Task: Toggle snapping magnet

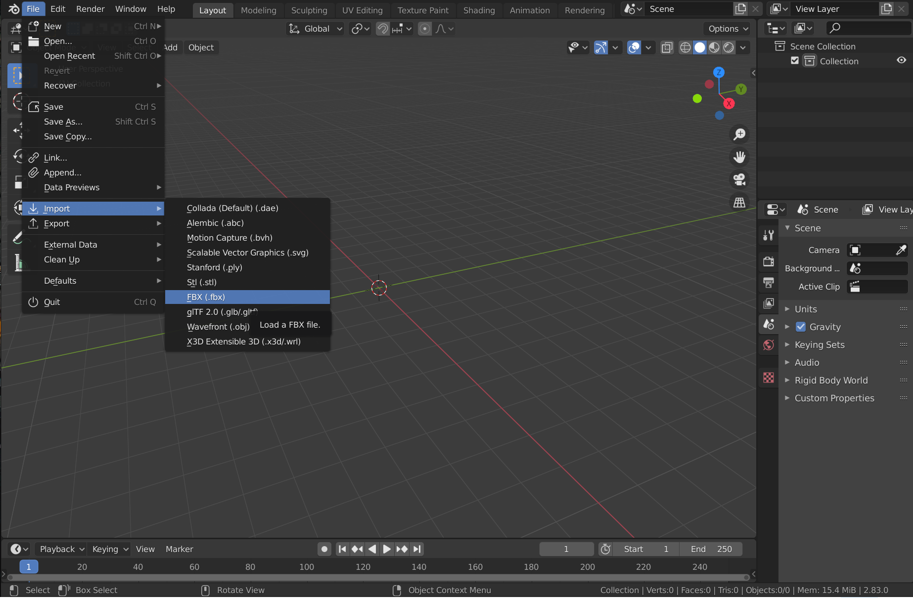Action: pyautogui.click(x=383, y=29)
